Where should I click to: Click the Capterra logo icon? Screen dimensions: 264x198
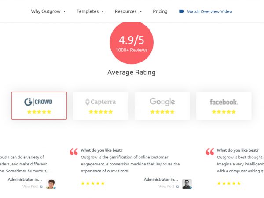[x=87, y=102]
